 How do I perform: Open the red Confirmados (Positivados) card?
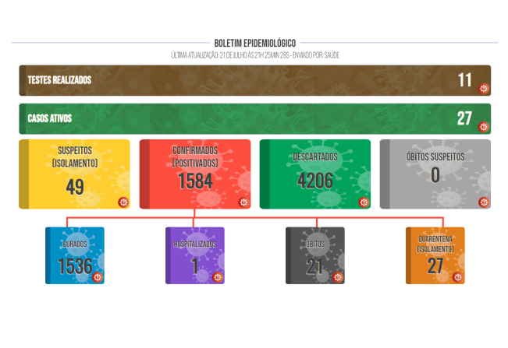click(195, 174)
